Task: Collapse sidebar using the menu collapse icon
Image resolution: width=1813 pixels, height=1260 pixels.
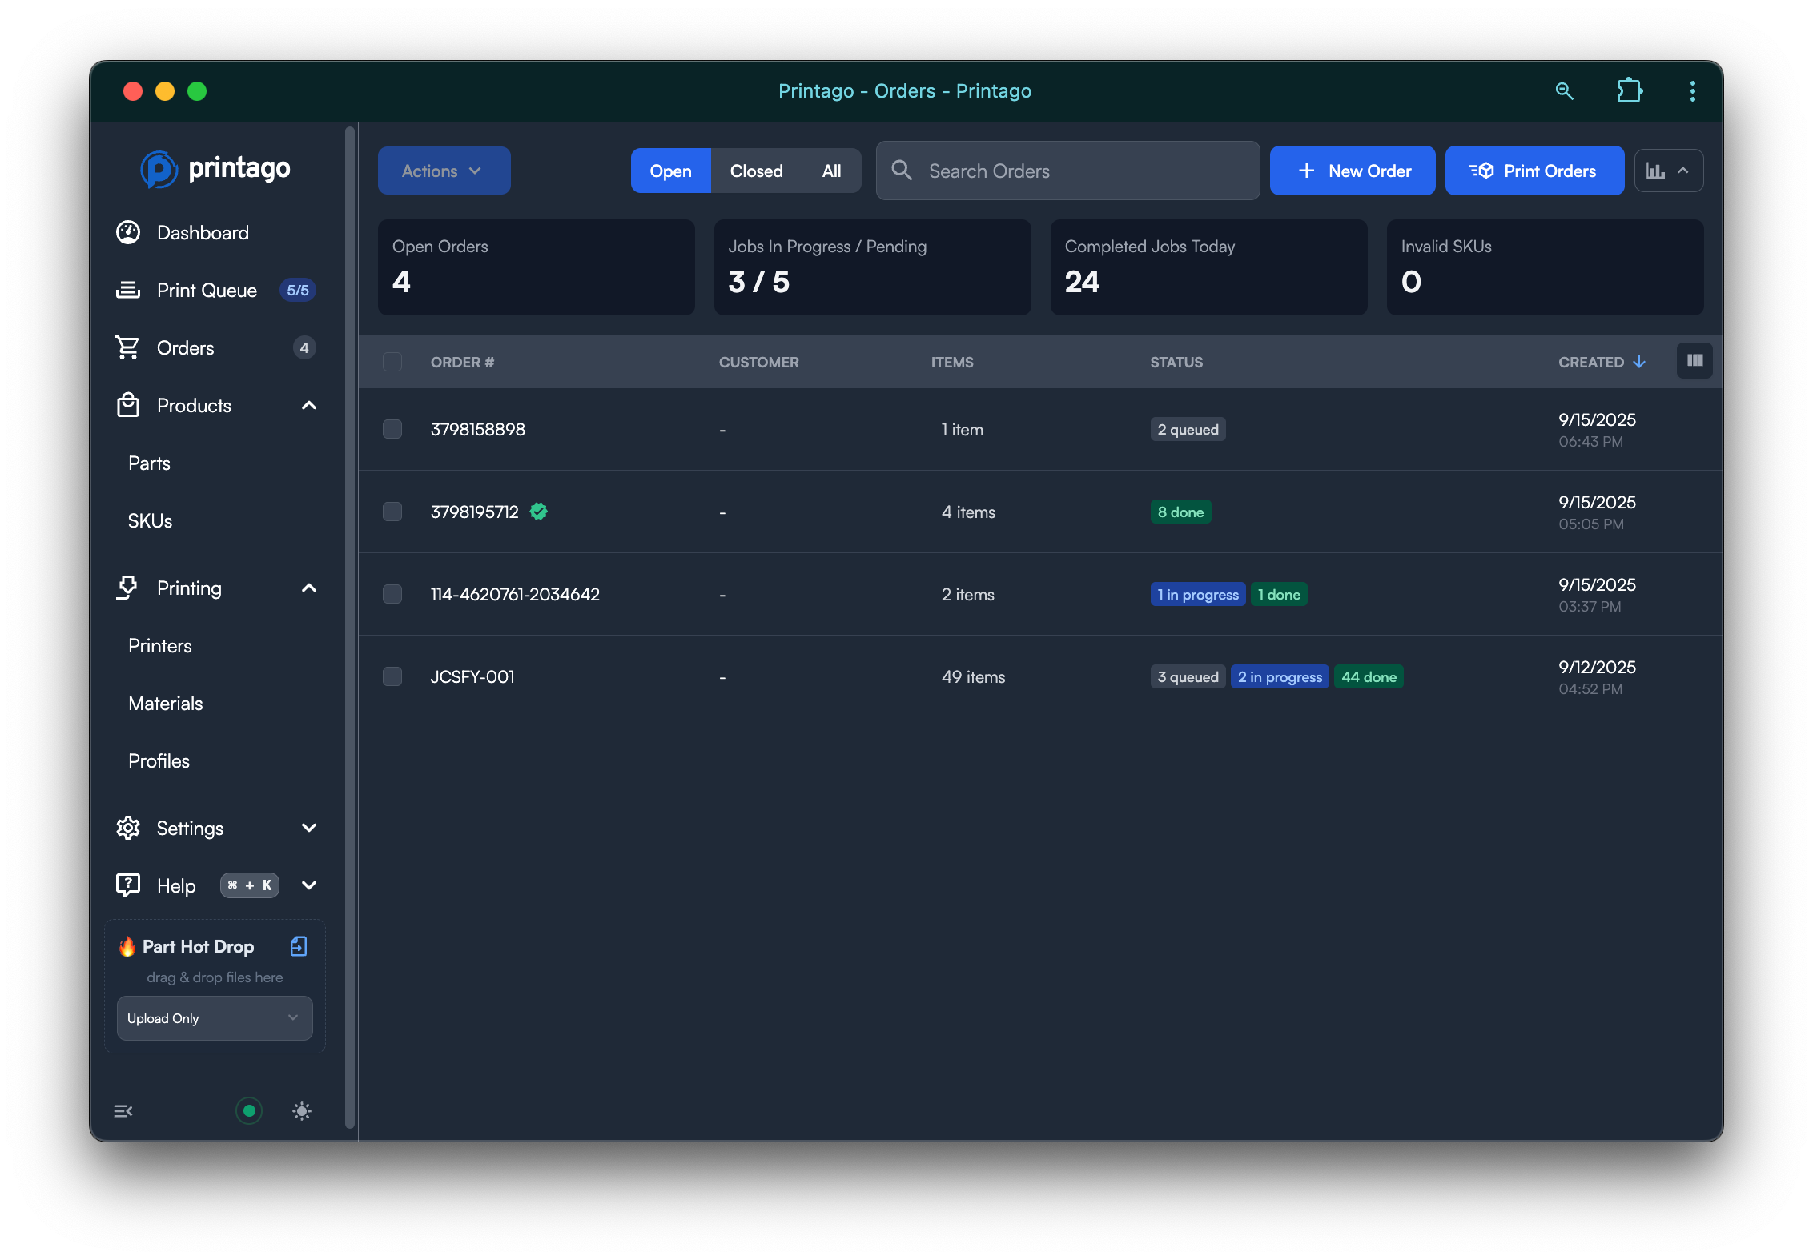Action: click(x=123, y=1110)
